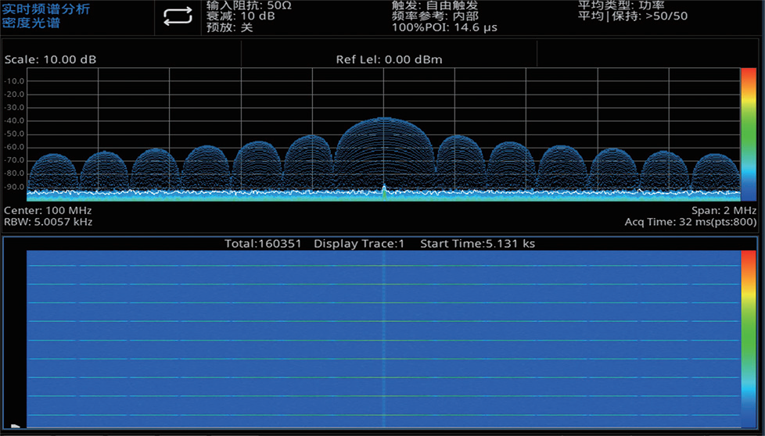765x436 pixels.
Task: Click the Total:160351 counter
Action: click(x=263, y=244)
